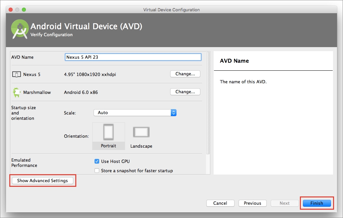Click 'The name of this AVD.' description

click(243, 82)
